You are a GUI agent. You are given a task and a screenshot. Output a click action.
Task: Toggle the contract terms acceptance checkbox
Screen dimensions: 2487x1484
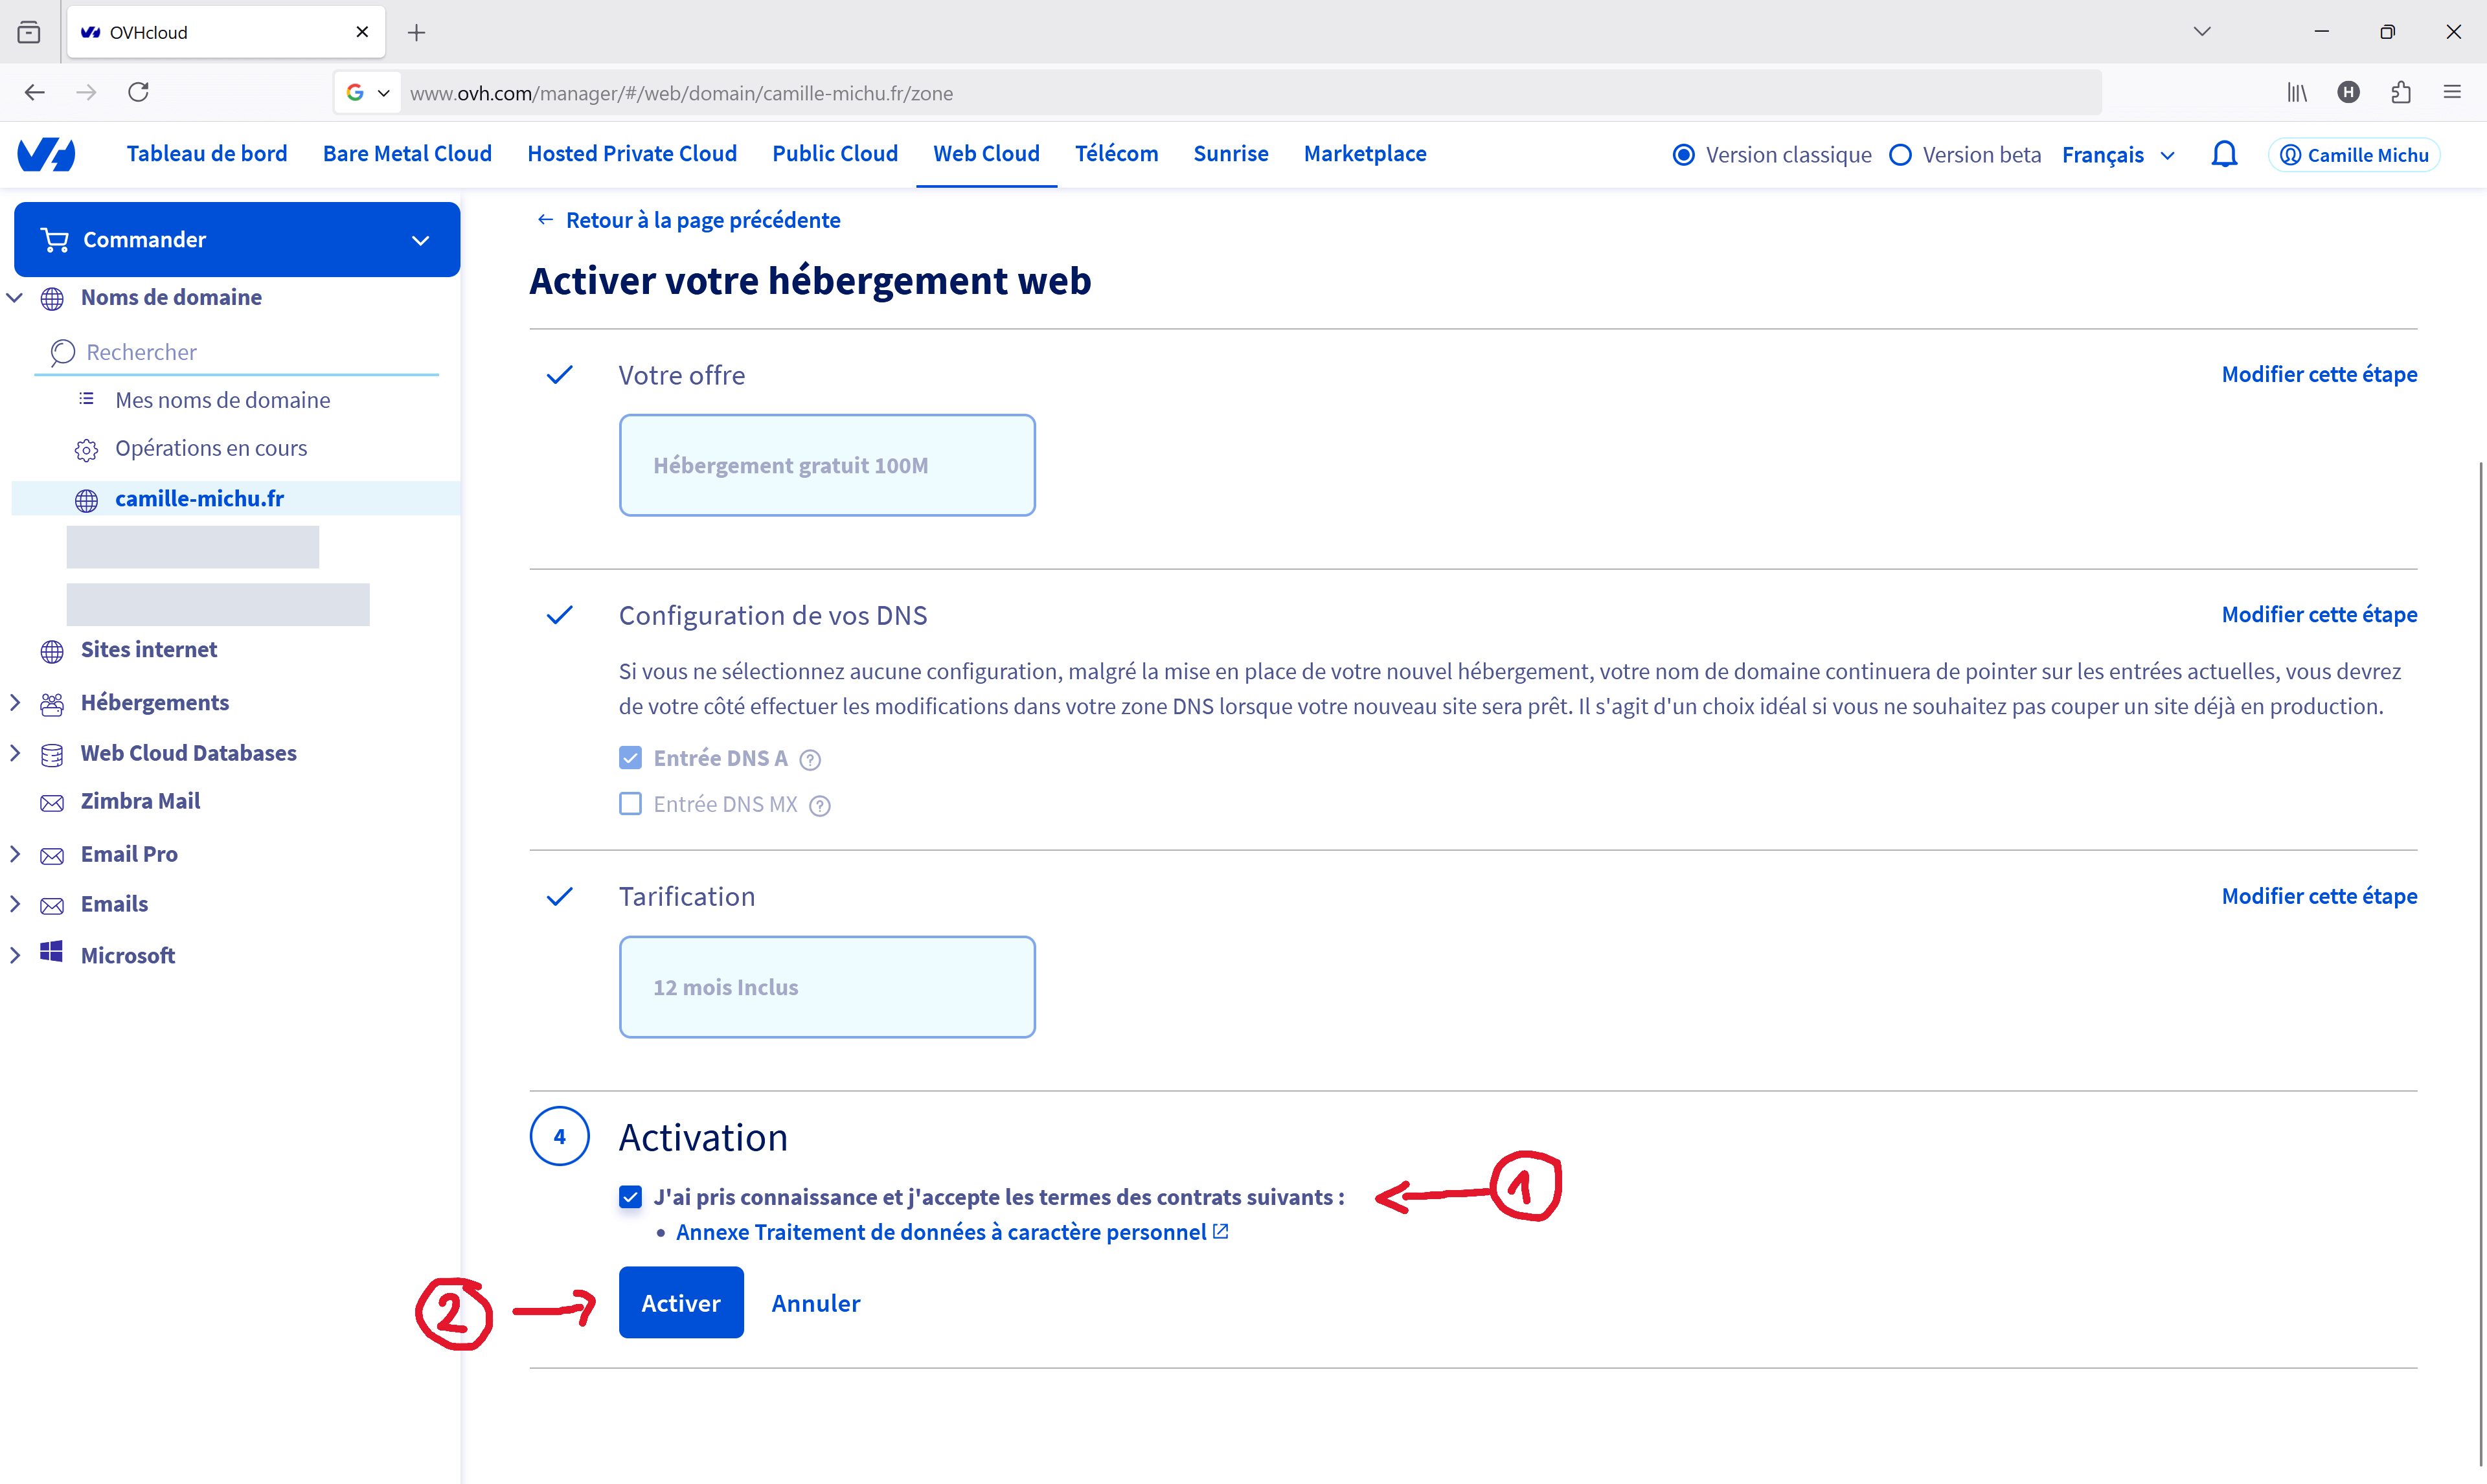tap(630, 1197)
